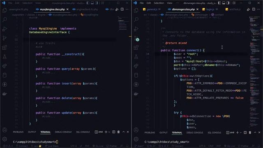This screenshot has height=148, width=263.
Task: Open more editor actions in left window
Action: point(127,9)
